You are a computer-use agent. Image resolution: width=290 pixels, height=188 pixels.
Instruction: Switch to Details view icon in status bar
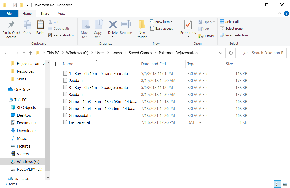click(278, 184)
